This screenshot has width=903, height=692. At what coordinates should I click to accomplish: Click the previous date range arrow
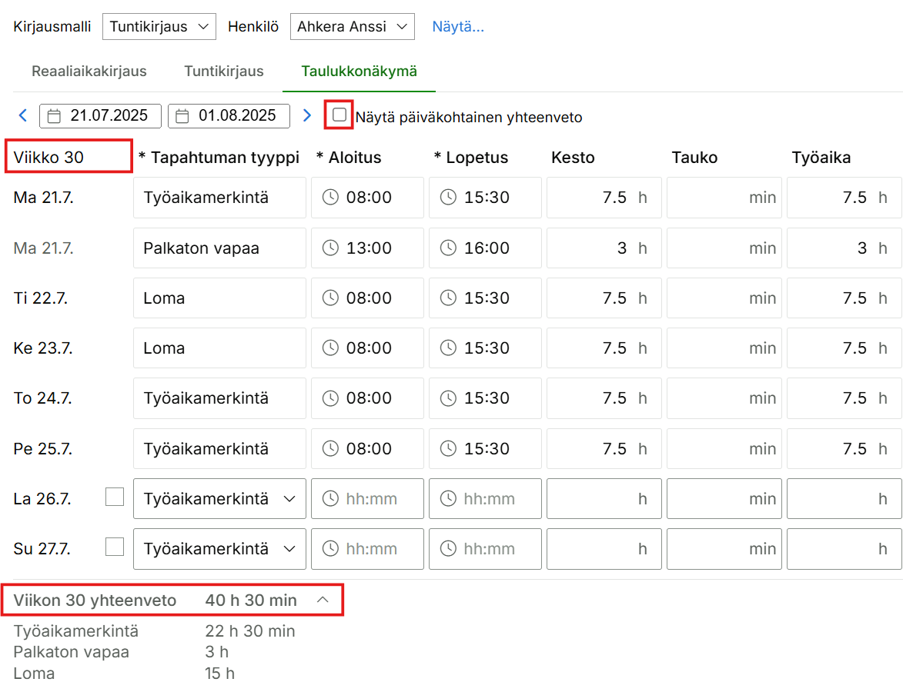[x=22, y=116]
